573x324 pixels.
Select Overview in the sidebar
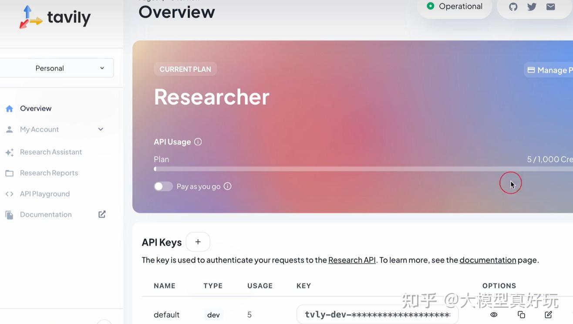tap(35, 108)
